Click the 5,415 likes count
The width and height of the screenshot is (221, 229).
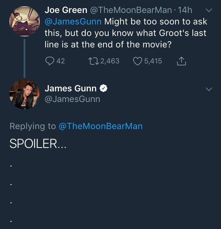click(153, 61)
